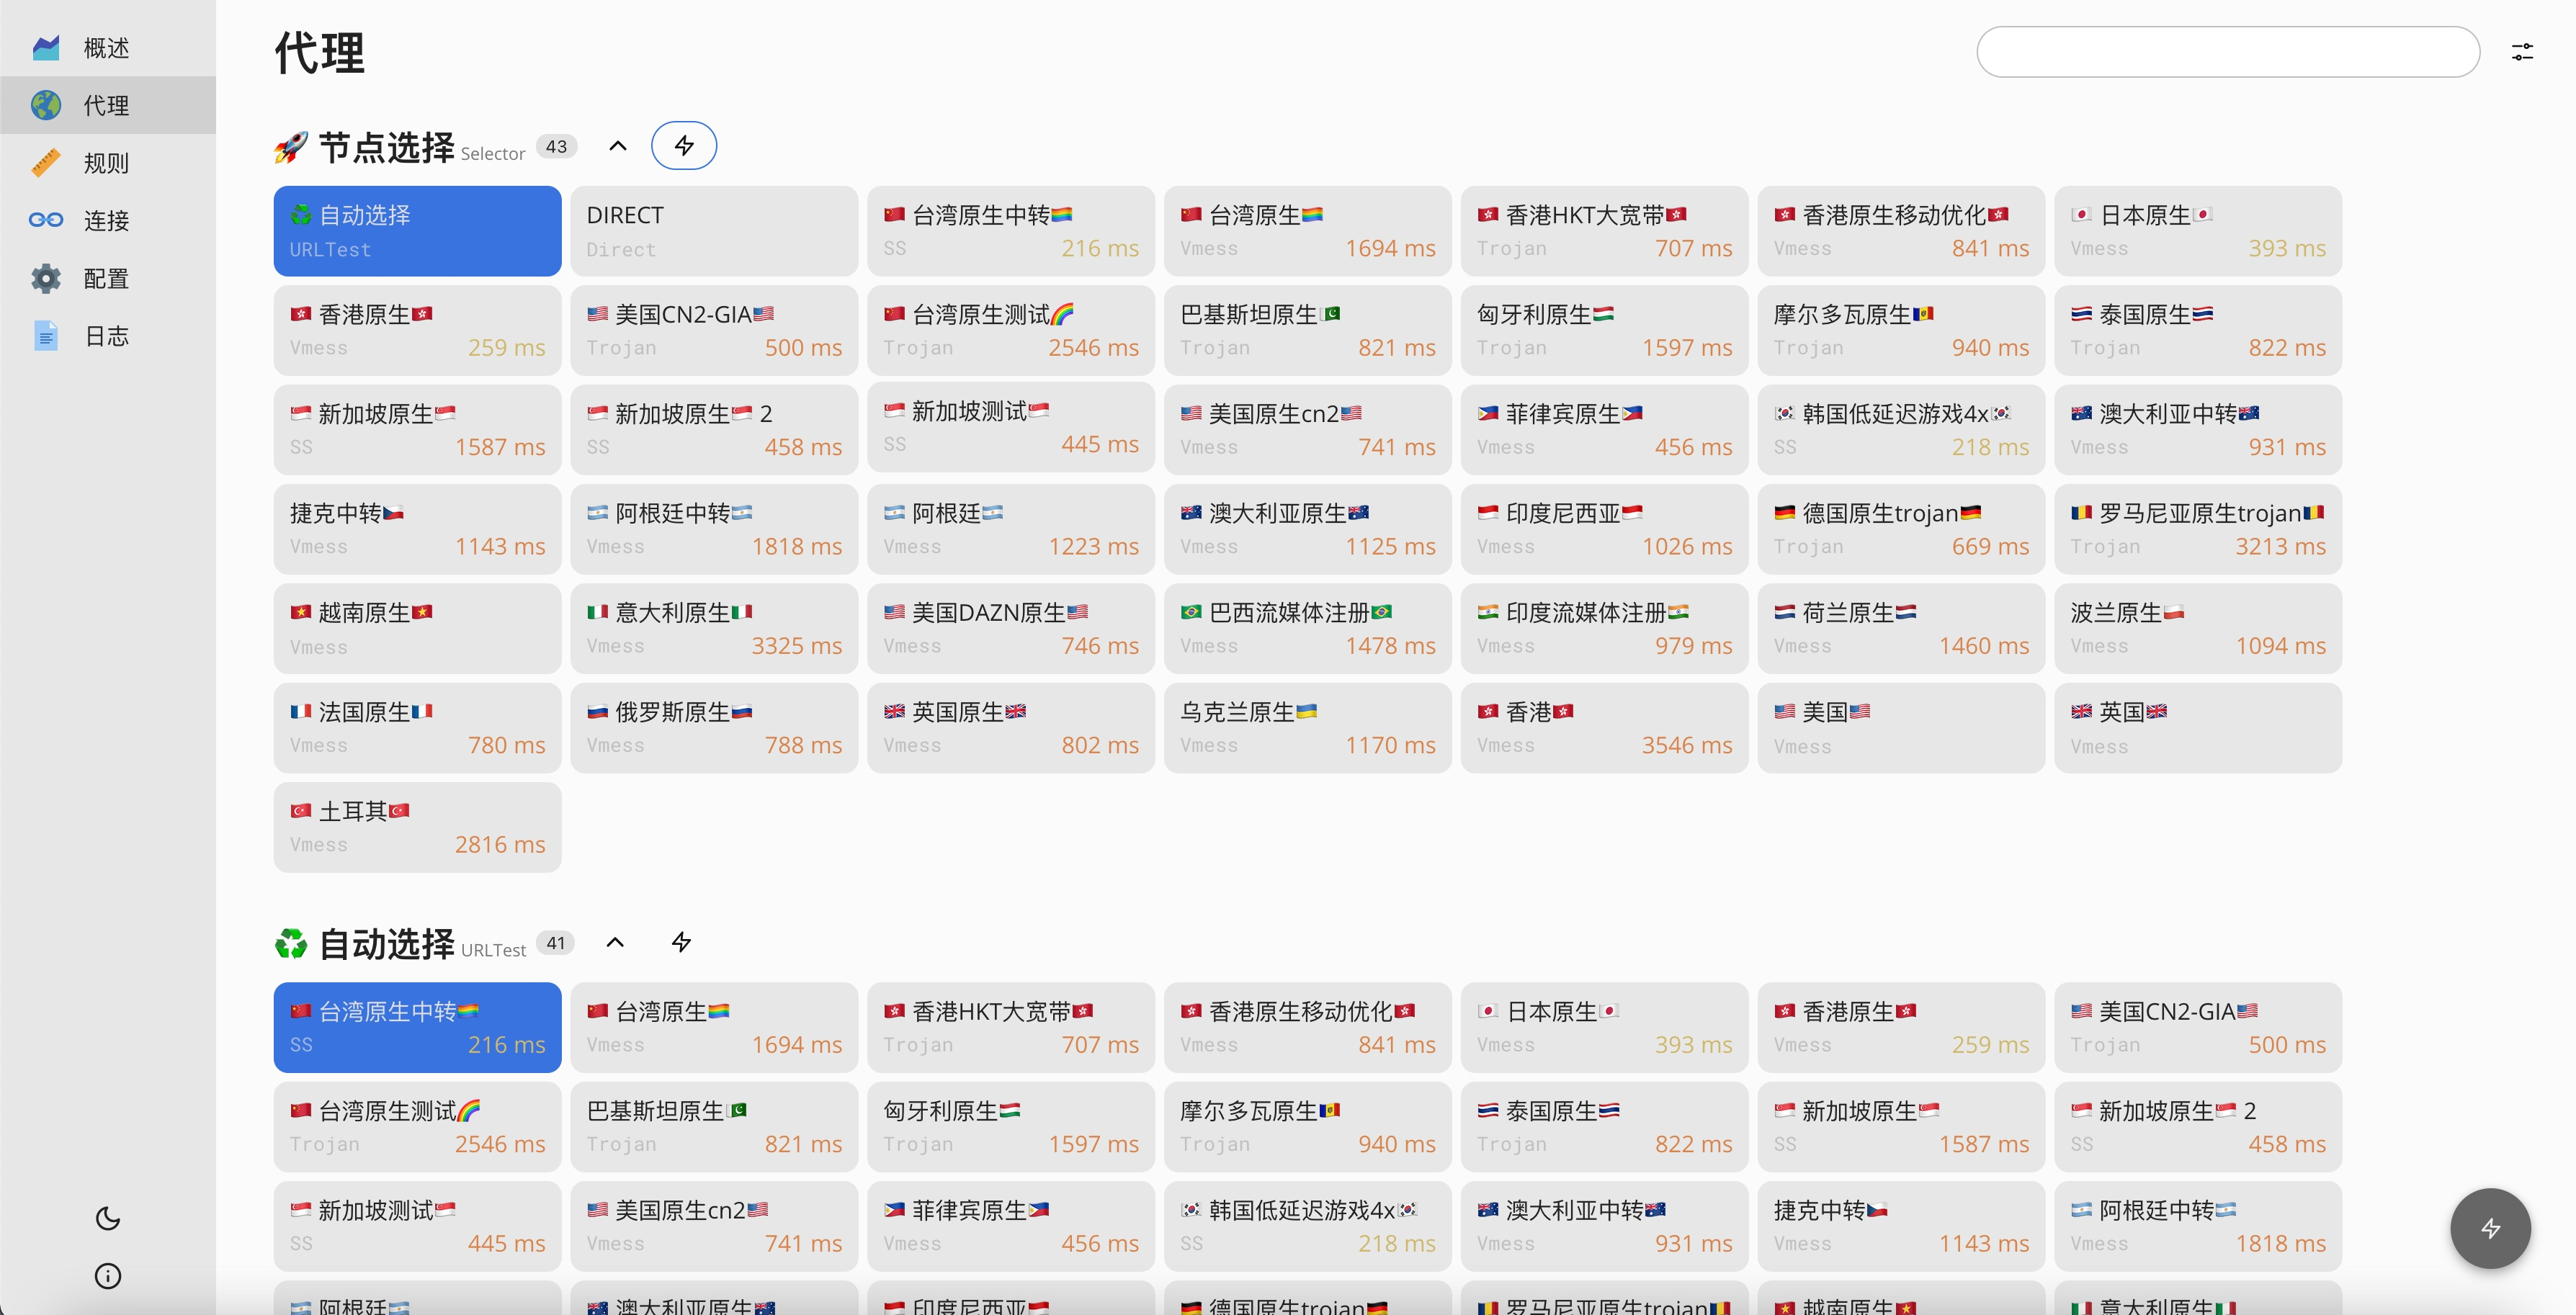The width and height of the screenshot is (2576, 1315).
Task: Collapse the 节点选择 proxy group
Action: 618,146
